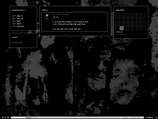Select day 7 in the calendar

[143, 15]
